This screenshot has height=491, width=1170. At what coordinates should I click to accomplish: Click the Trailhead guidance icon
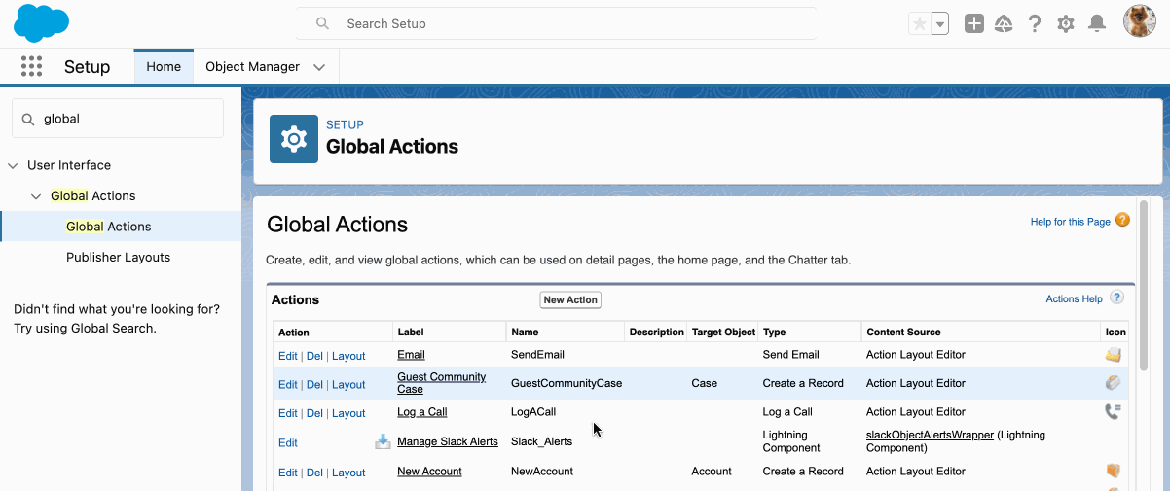click(1005, 23)
